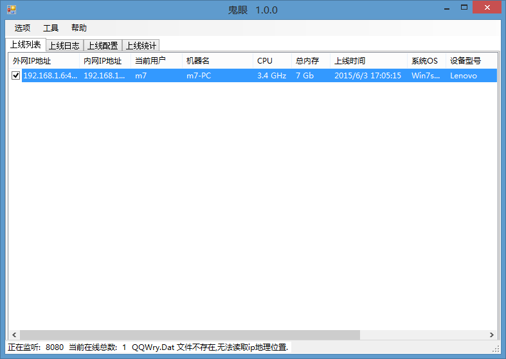Switch to the 上线统计 tab
The image size is (506, 359).
click(x=141, y=46)
